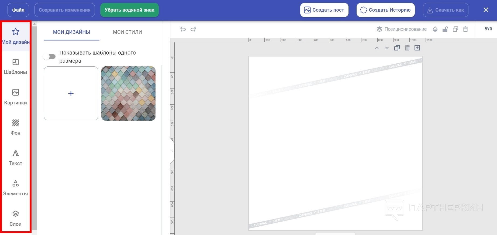The width and height of the screenshot is (497, 235).
Task: Open the Картинки images section
Action: coord(16,97)
